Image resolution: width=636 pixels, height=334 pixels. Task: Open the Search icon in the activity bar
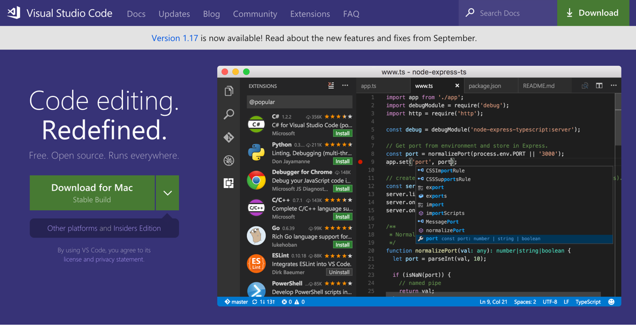tap(229, 114)
